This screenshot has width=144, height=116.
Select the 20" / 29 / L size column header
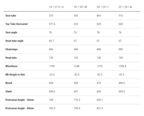pyautogui.click(x=103, y=7)
